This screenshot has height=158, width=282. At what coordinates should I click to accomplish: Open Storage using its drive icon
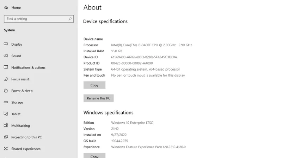[x=6, y=102]
